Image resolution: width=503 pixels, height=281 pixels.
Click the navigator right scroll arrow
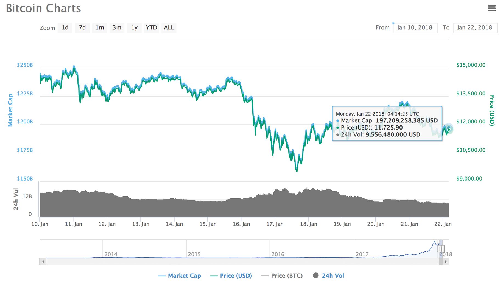(x=446, y=262)
